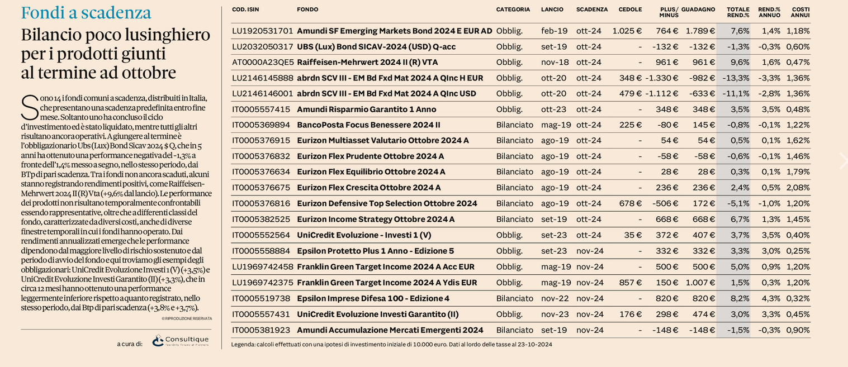Select ISIN code LU2032050317
848x367 pixels.
pyautogui.click(x=263, y=47)
